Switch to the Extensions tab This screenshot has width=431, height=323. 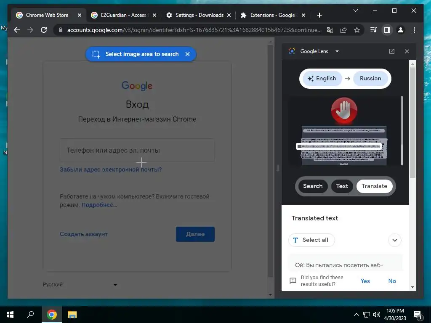point(272,15)
